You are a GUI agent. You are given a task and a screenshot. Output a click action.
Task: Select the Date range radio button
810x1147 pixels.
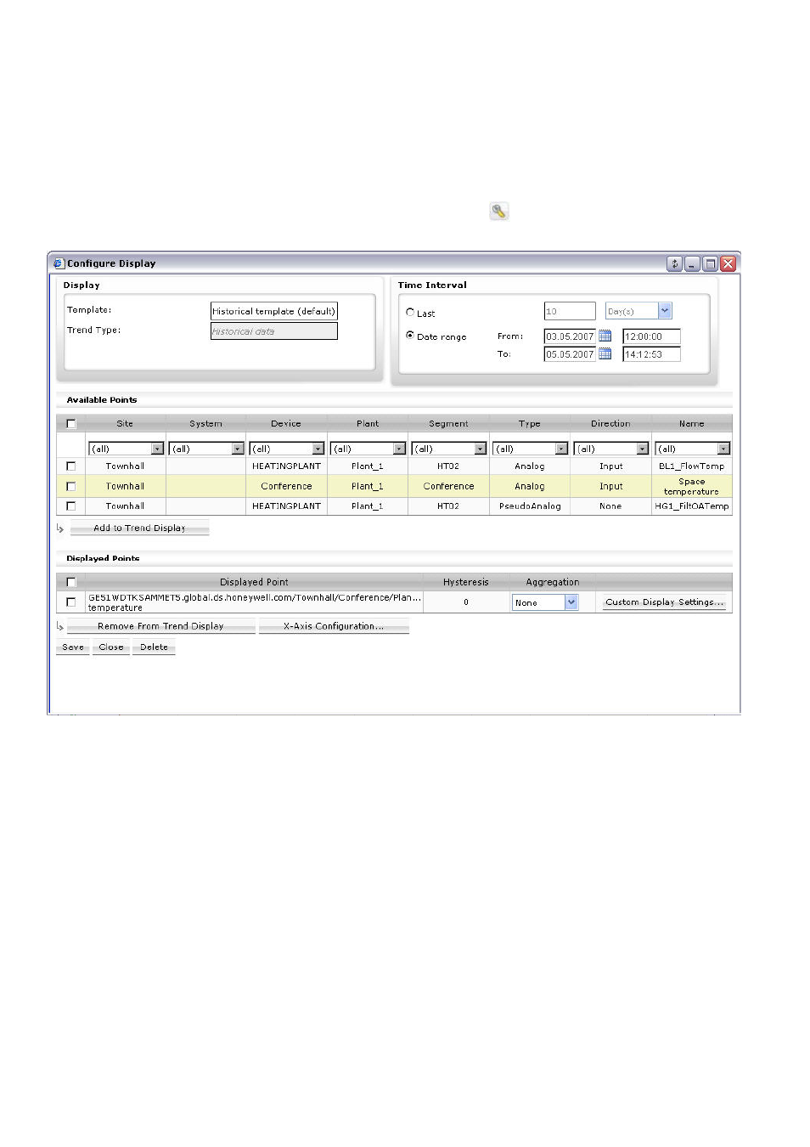[410, 336]
